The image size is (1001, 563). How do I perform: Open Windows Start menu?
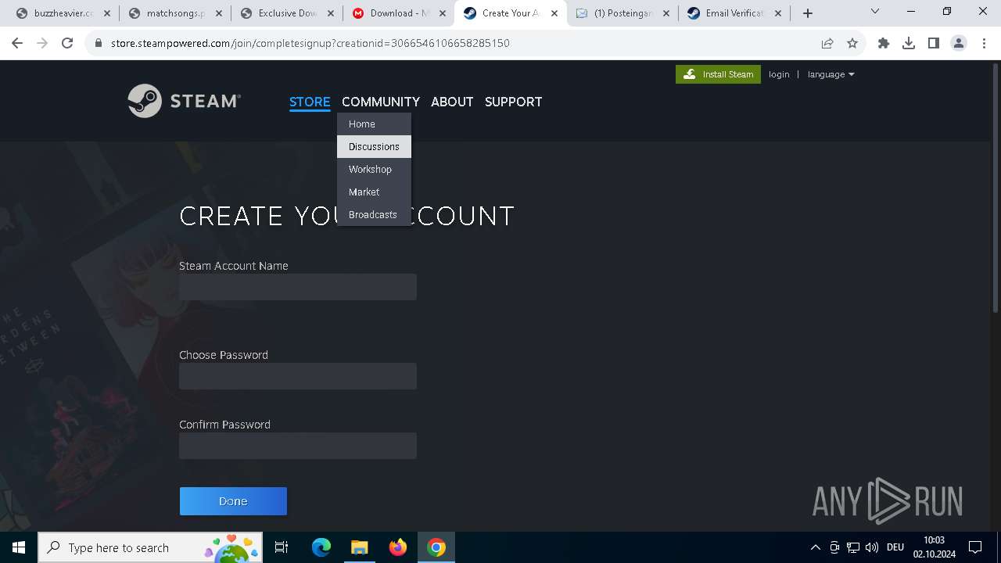coord(19,547)
